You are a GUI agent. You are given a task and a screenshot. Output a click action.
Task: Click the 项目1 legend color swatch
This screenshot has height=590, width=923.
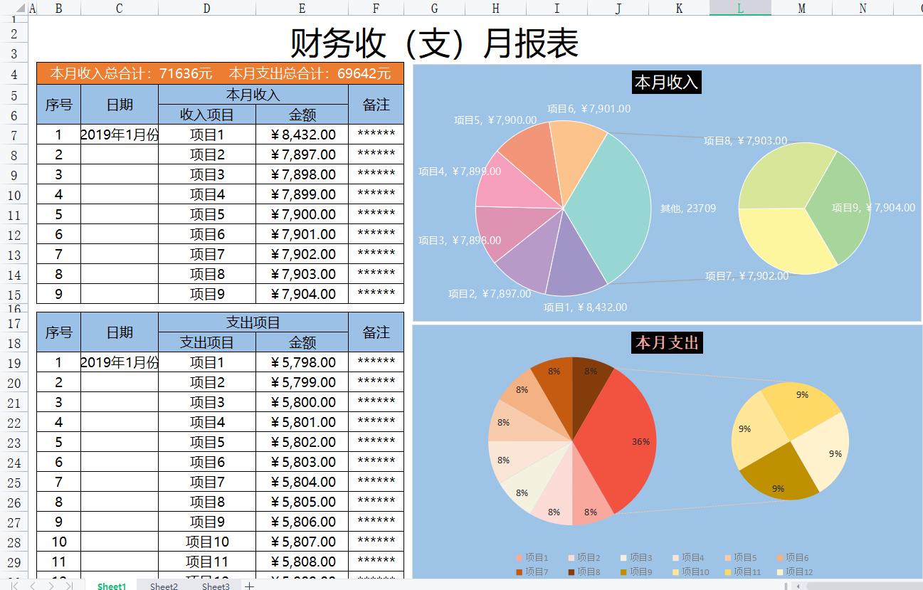tap(517, 557)
